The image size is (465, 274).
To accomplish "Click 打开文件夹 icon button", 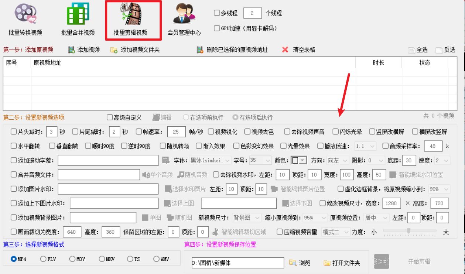I will (327, 263).
